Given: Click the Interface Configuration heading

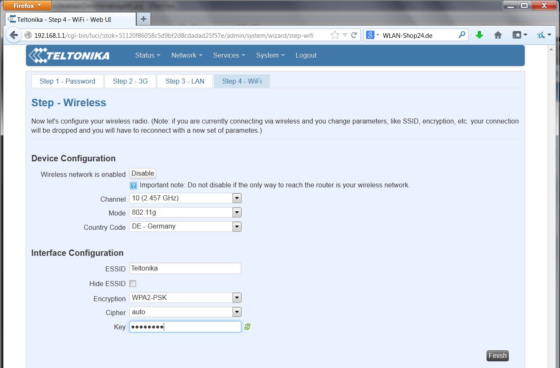Looking at the screenshot, I should coord(77,253).
